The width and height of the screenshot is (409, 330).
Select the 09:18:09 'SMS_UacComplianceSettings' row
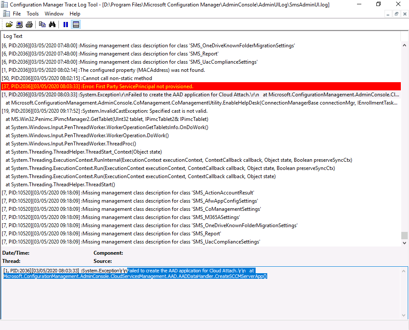coord(201,242)
